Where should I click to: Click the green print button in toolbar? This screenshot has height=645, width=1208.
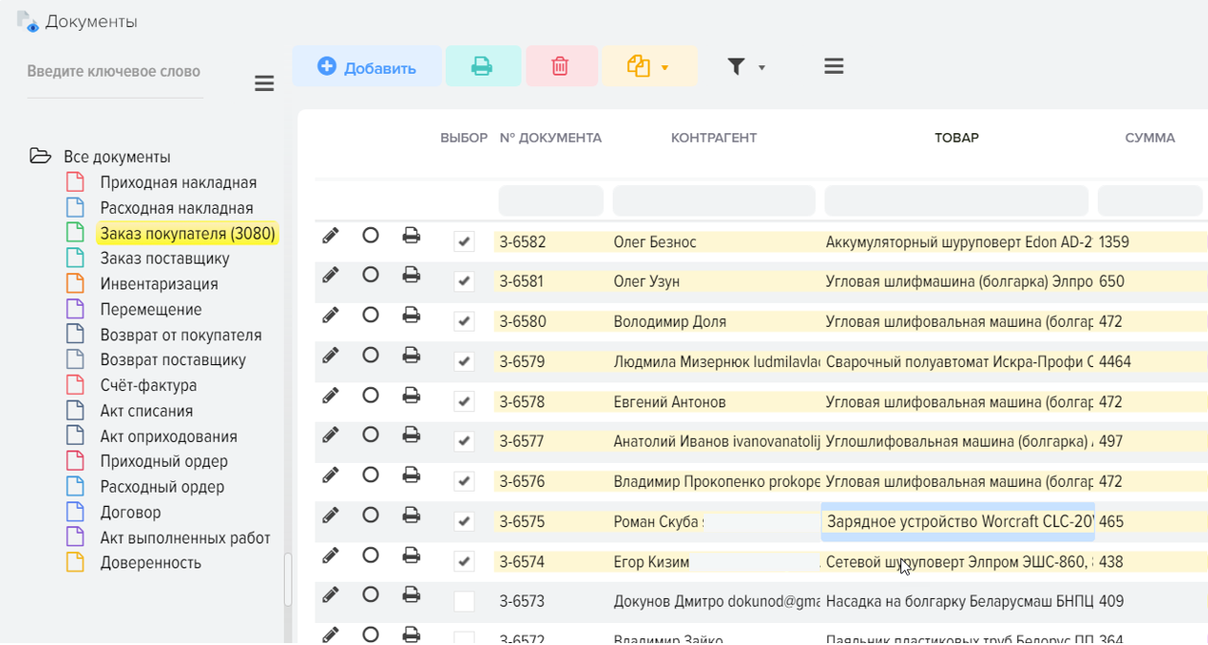pyautogui.click(x=482, y=67)
